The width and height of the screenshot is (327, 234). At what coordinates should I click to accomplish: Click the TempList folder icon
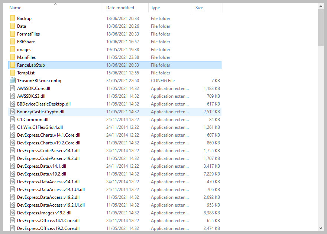point(13,73)
